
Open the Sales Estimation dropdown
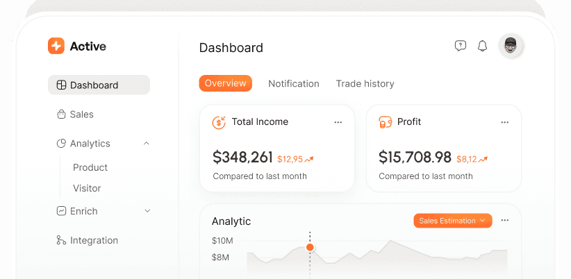pos(452,221)
